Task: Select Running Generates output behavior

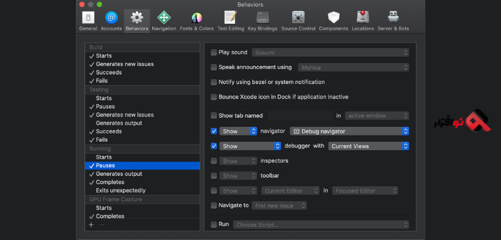Action: point(143,174)
